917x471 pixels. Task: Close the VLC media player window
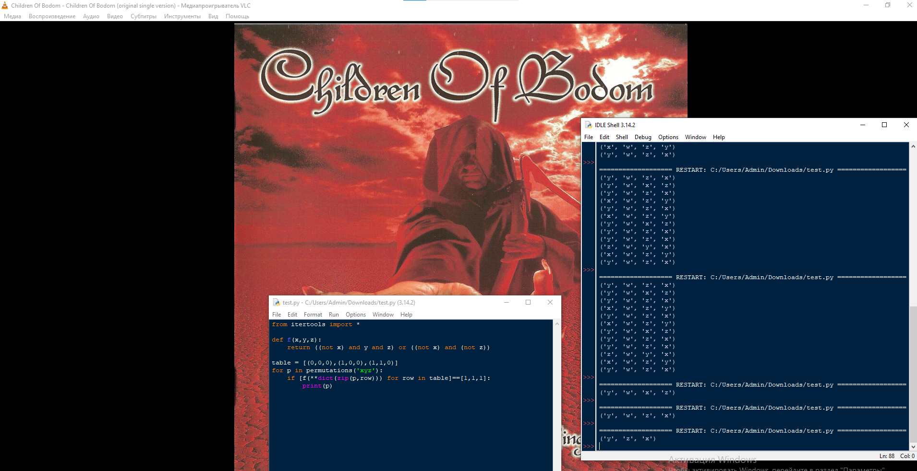[x=909, y=5]
